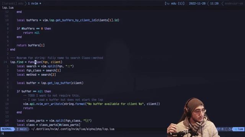This screenshot has height=137, width=245.
Task: Click 'get_buffers_by_client_id' method call
Action: [x=75, y=20]
